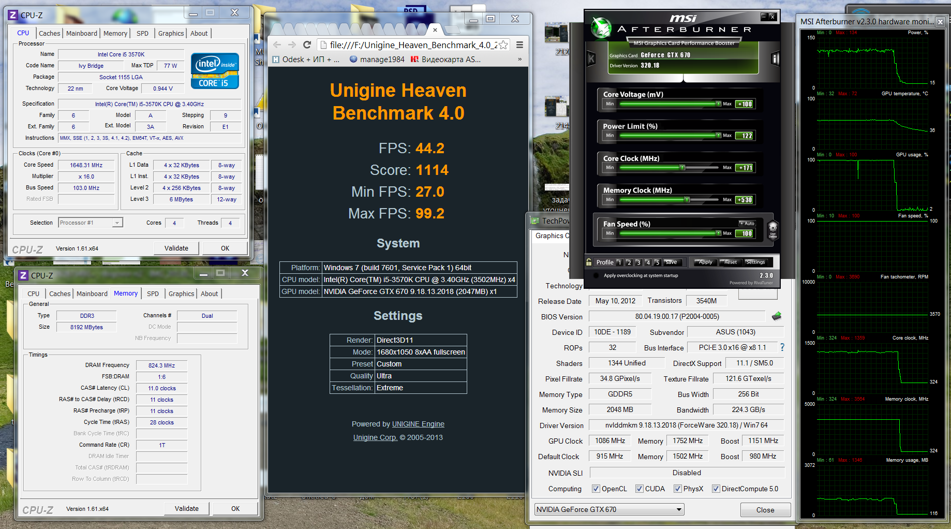Click the Reset button in Afterburner
This screenshot has width=951, height=529.
click(x=730, y=262)
